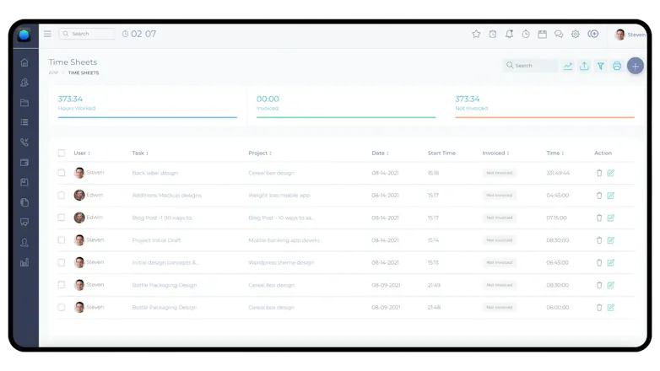
Task: Open favorites star icon in top bar
Action: tap(476, 34)
